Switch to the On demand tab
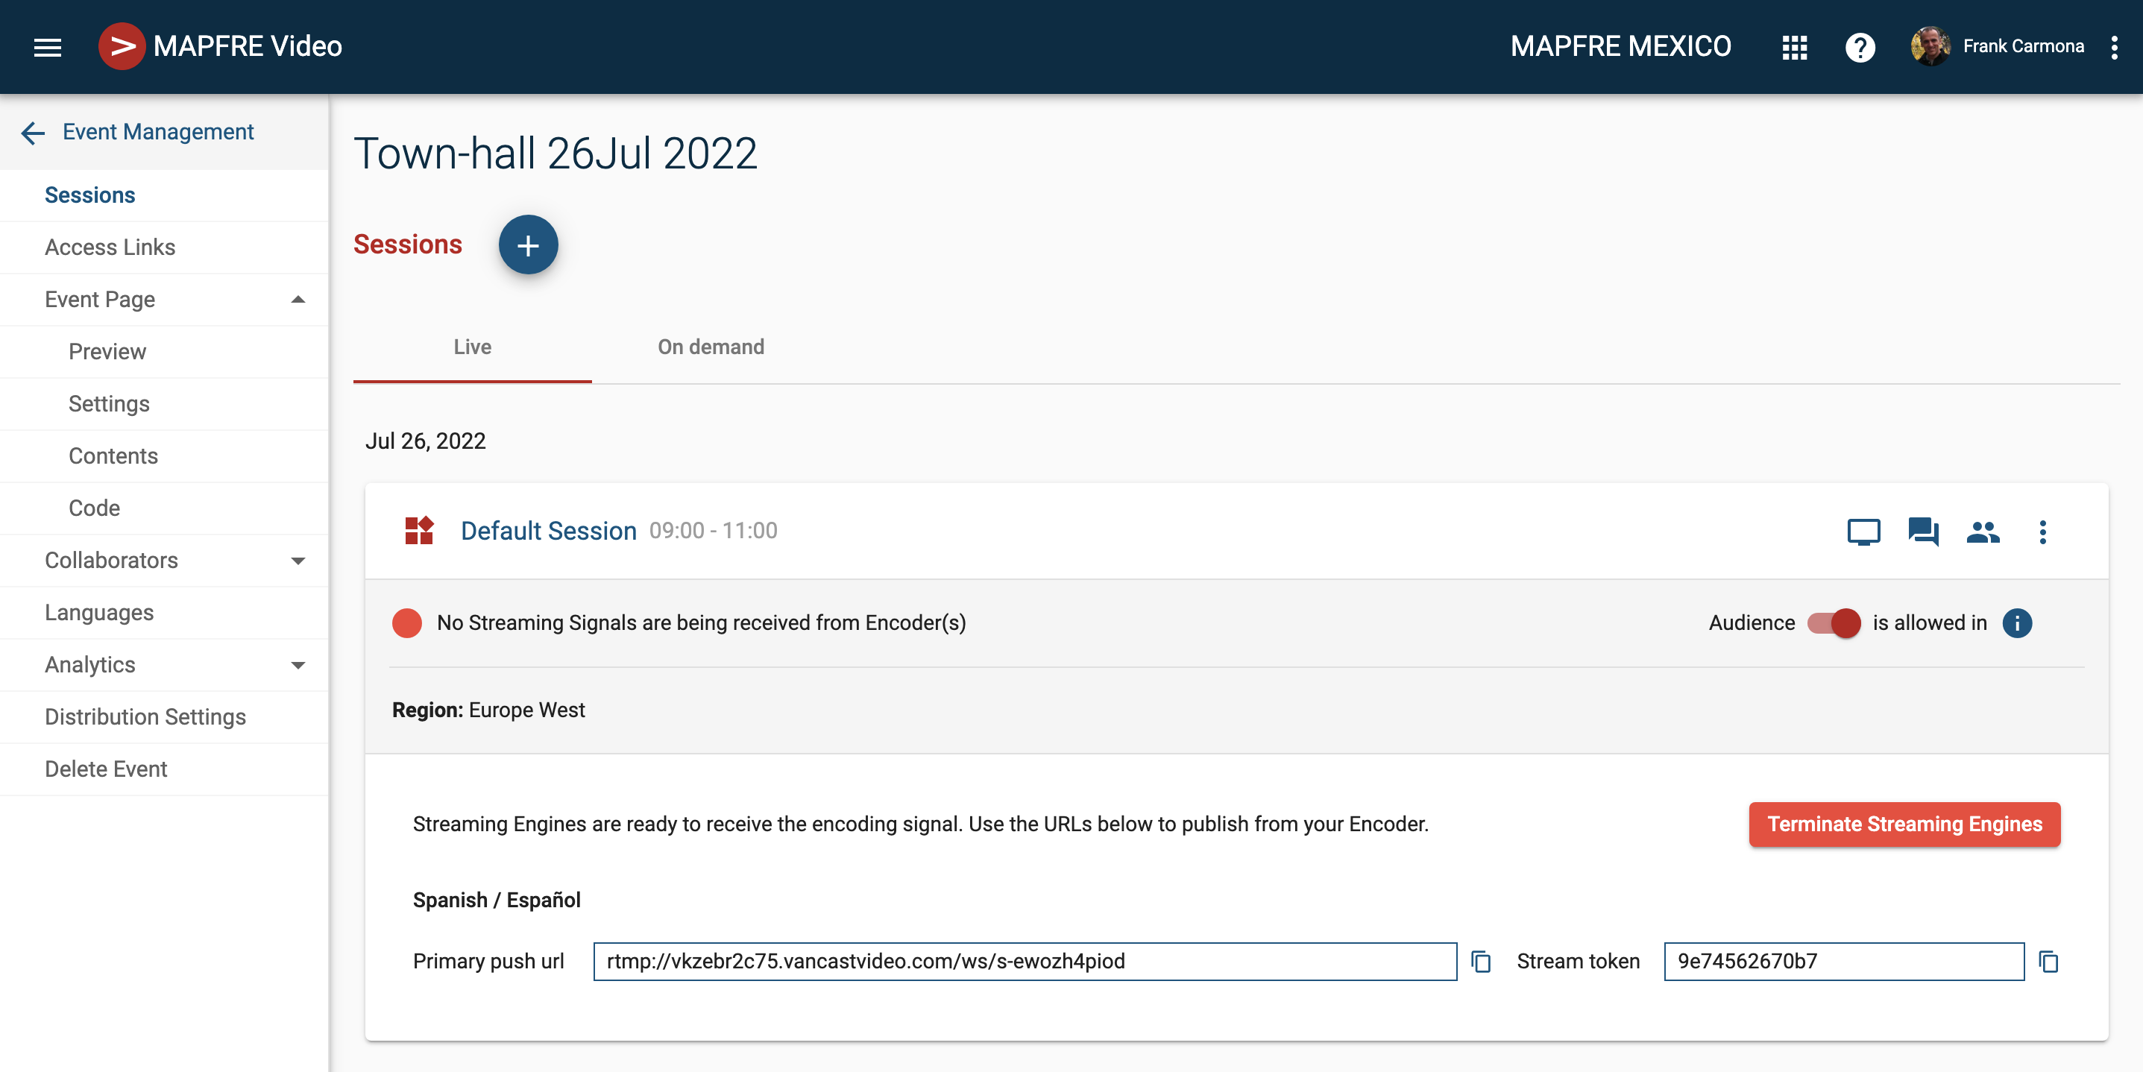The image size is (2143, 1072). click(711, 347)
